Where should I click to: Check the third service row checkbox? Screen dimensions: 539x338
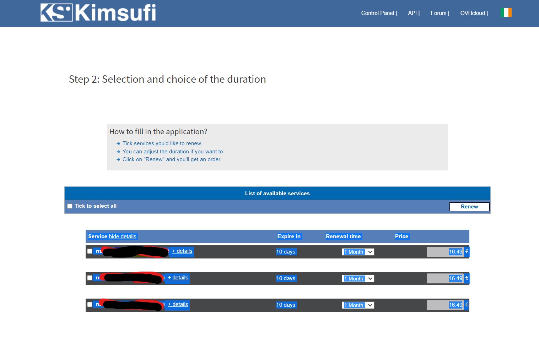pyautogui.click(x=90, y=305)
